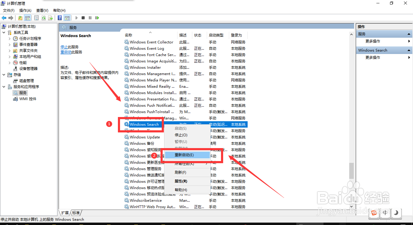Screen dimensions: 413x225
Task: Select Windows Mixed Reality service row
Action: point(185,87)
